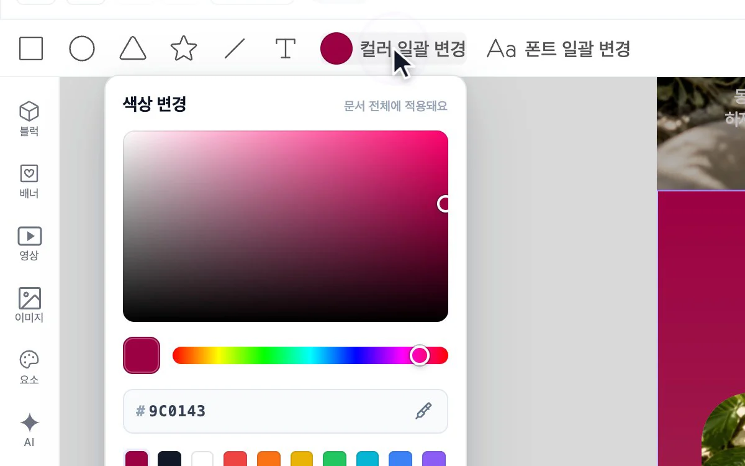Click the 폰트 일괄 변경 button
Viewport: 745px width, 466px height.
click(559, 48)
